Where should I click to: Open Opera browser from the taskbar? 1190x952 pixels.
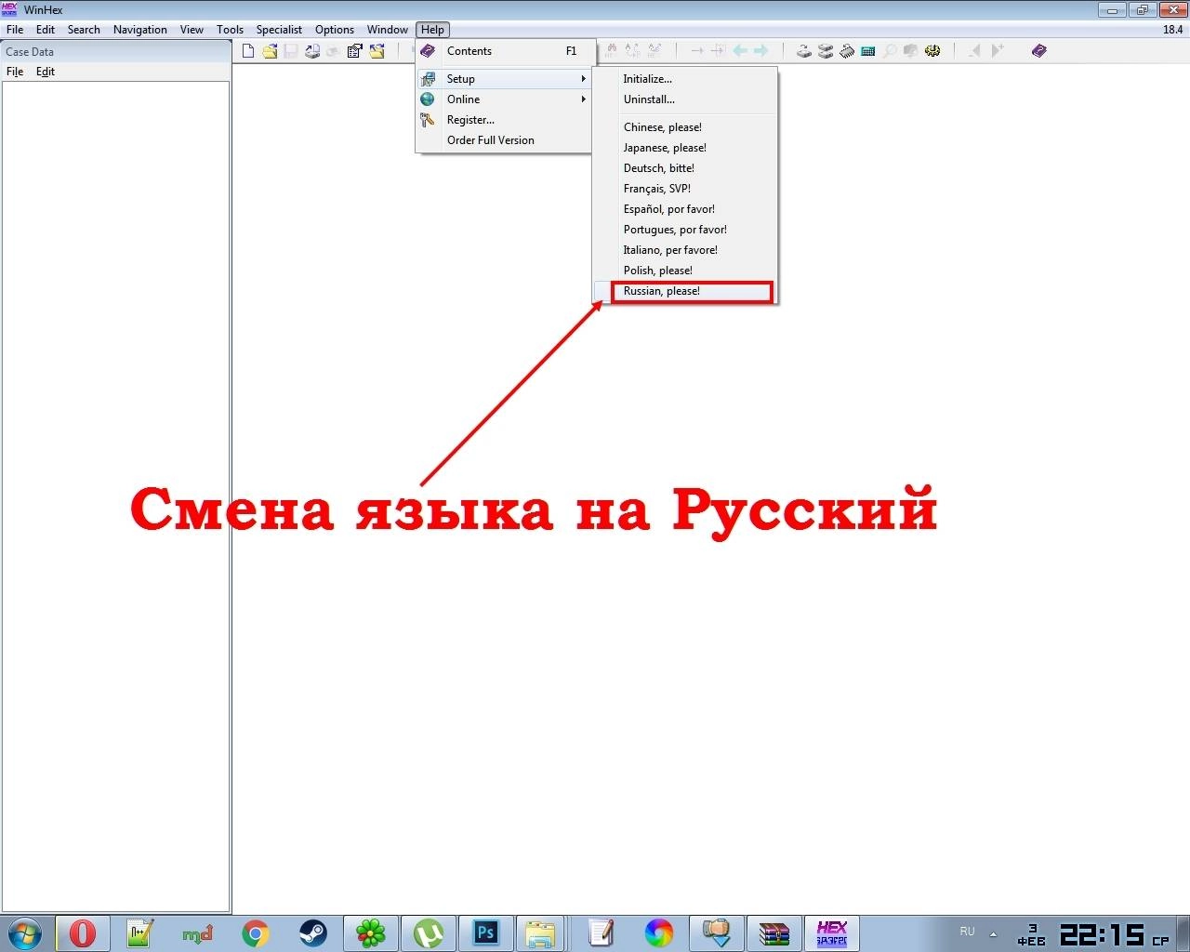(83, 932)
